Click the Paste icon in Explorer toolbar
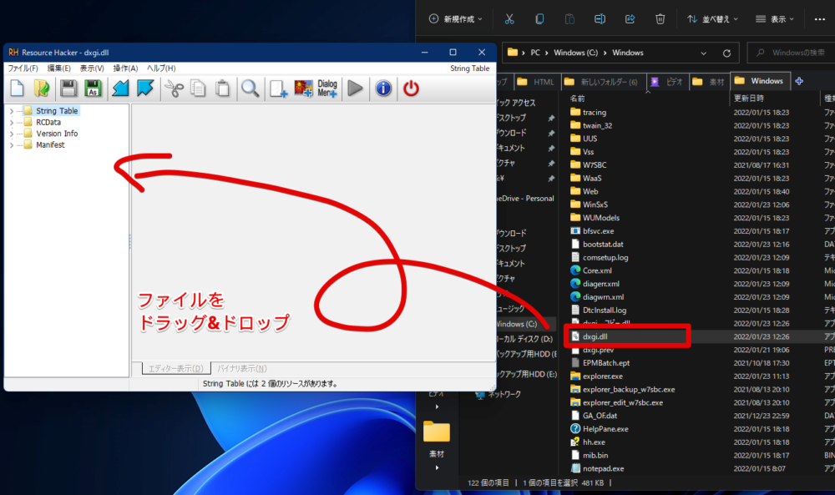The height and width of the screenshot is (495, 835). [569, 19]
